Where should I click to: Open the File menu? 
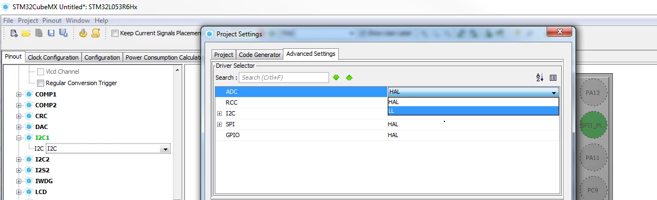click(x=8, y=21)
